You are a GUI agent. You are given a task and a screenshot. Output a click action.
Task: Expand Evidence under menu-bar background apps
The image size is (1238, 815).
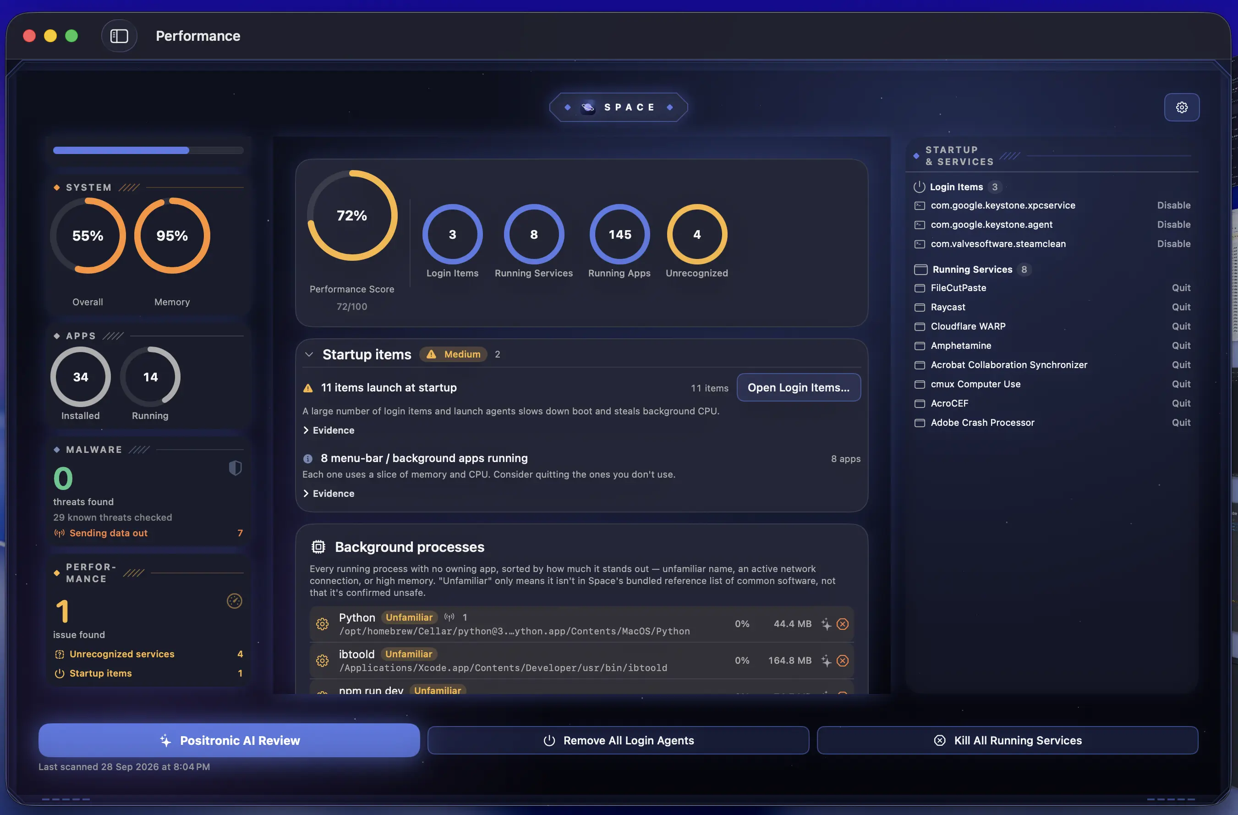coord(329,493)
